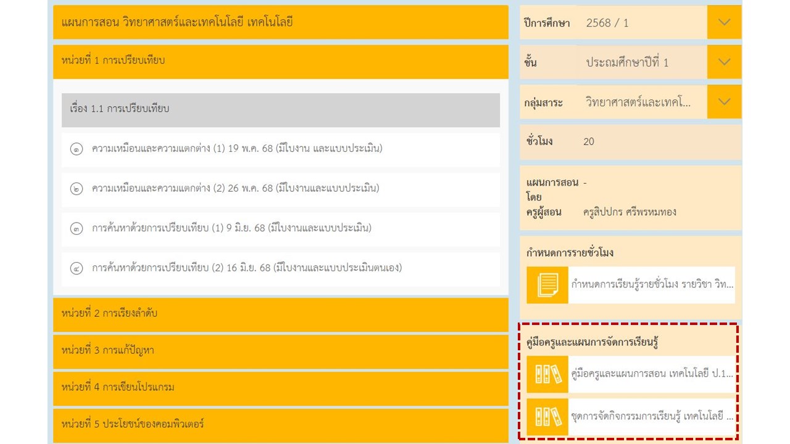The width and height of the screenshot is (790, 444).
Task: Open กำหนดการเรียนรู้รายชั่วโมง รายวิชา file link
Action: pos(652,285)
